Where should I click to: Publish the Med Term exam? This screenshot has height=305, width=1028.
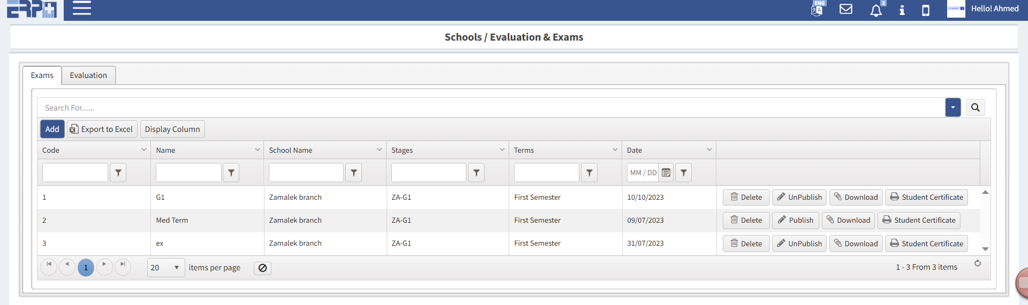(x=795, y=220)
